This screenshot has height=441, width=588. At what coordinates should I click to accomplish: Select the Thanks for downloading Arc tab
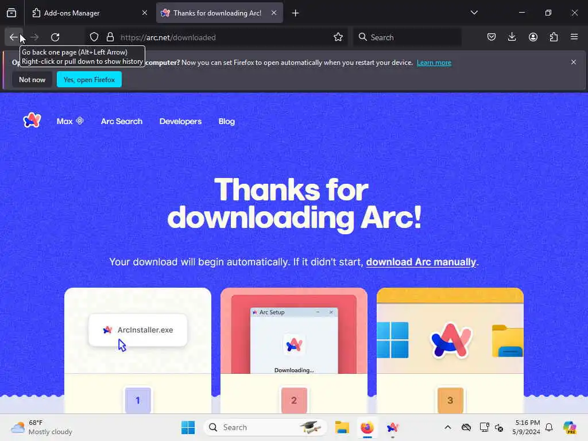(219, 13)
